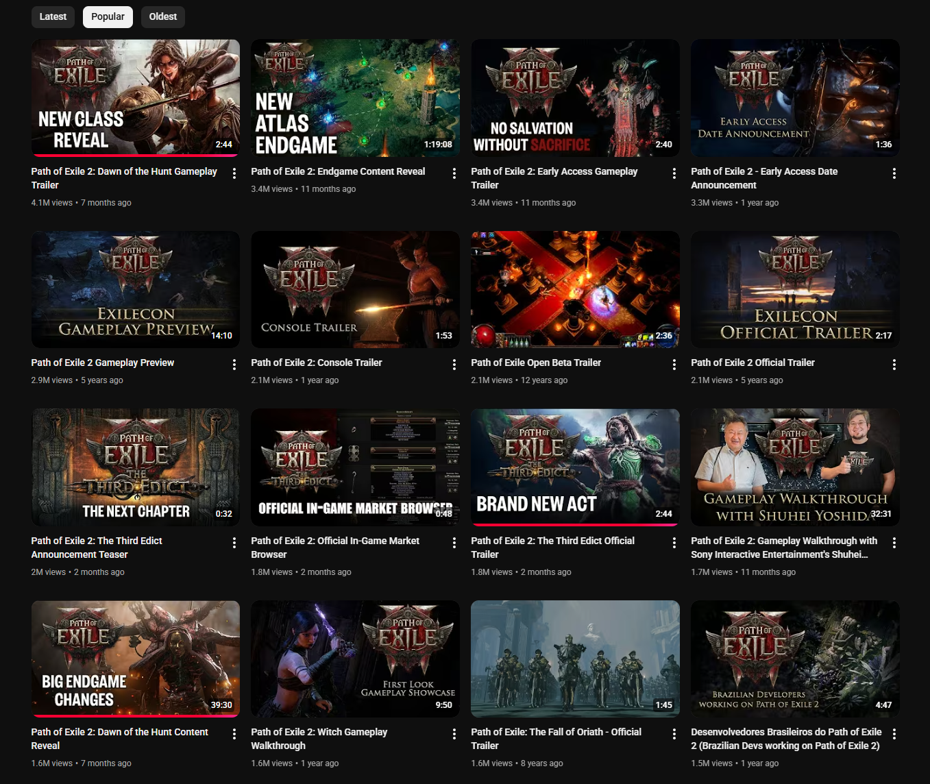Click the '4.1M views • 7 months ago' text

81,203
